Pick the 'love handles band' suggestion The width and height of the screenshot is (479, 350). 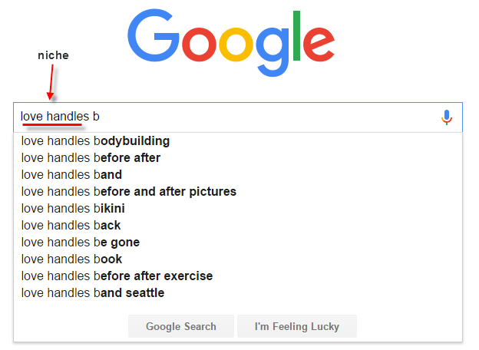(x=71, y=175)
